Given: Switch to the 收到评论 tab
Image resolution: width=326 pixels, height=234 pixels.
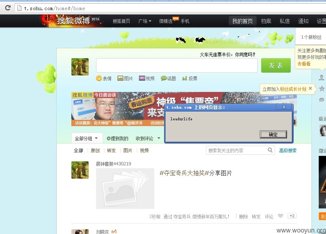Looking at the screenshot, I should (x=144, y=138).
